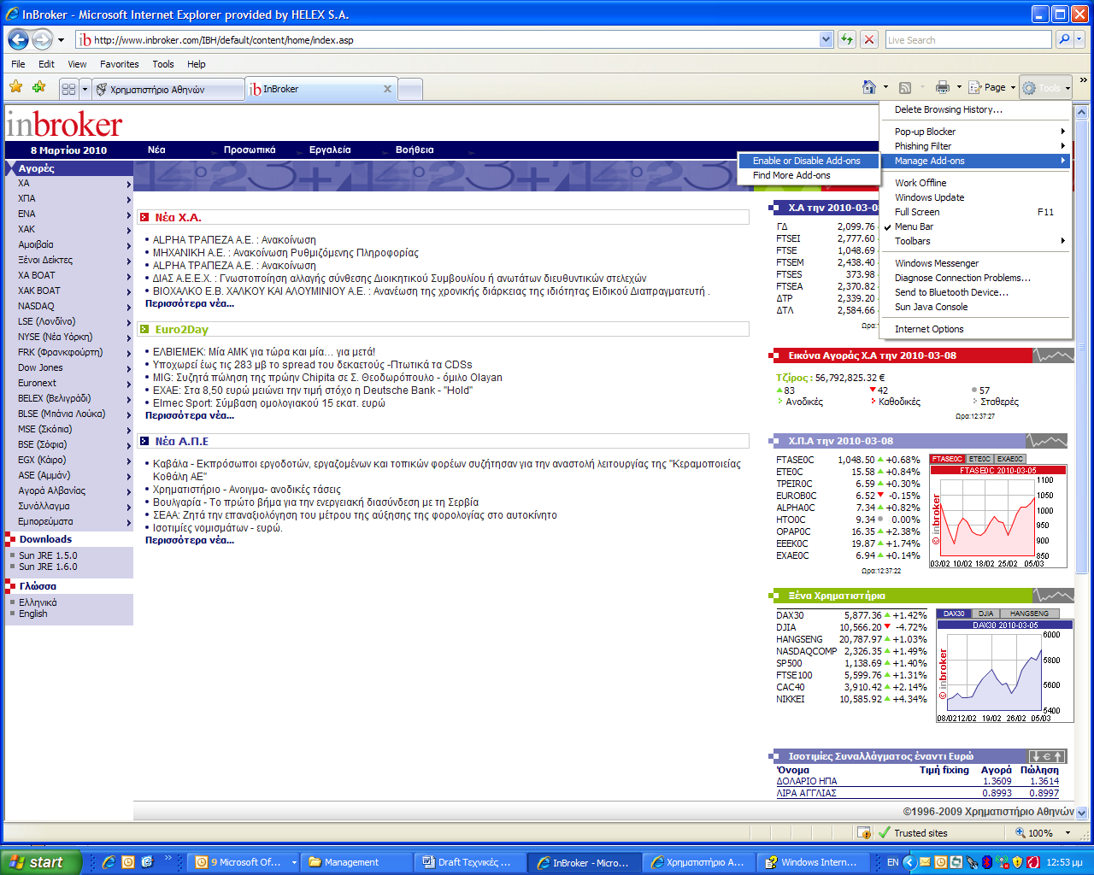Launch Internet Explorer from quick launch
1094x875 pixels.
coord(109,862)
